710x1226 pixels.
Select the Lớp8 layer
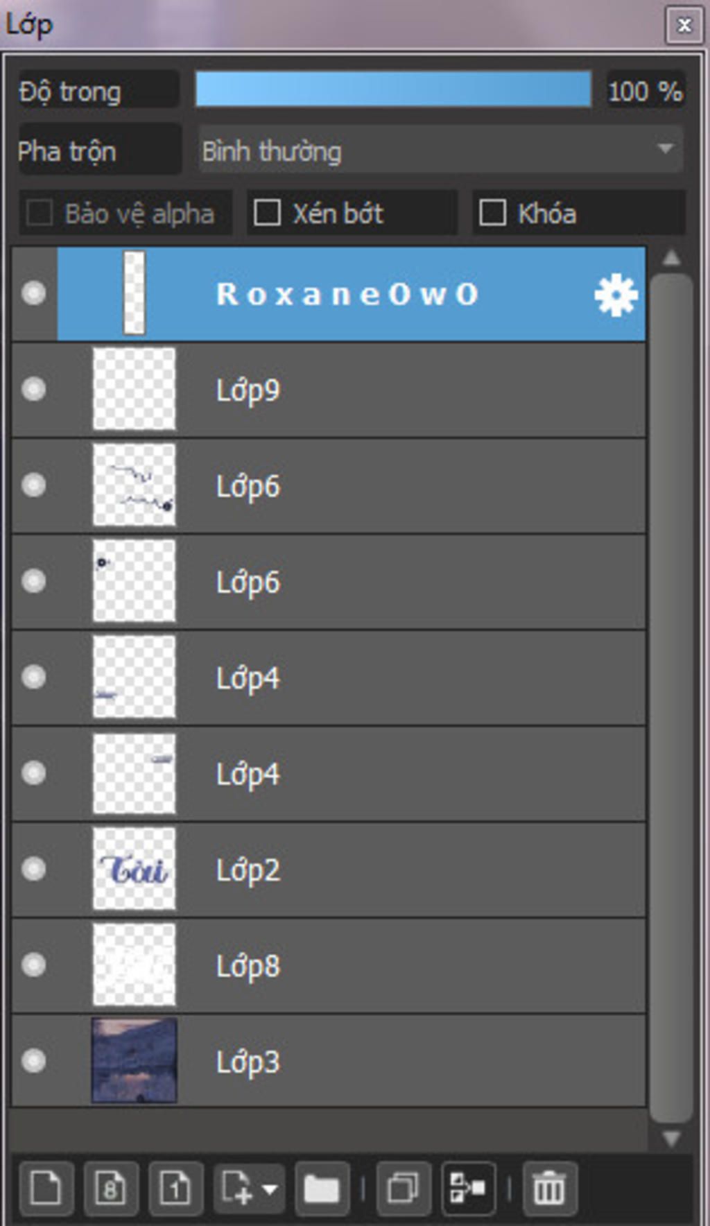coord(329,965)
